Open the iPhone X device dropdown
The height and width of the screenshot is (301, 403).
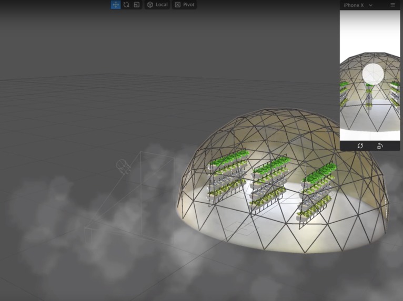click(358, 5)
